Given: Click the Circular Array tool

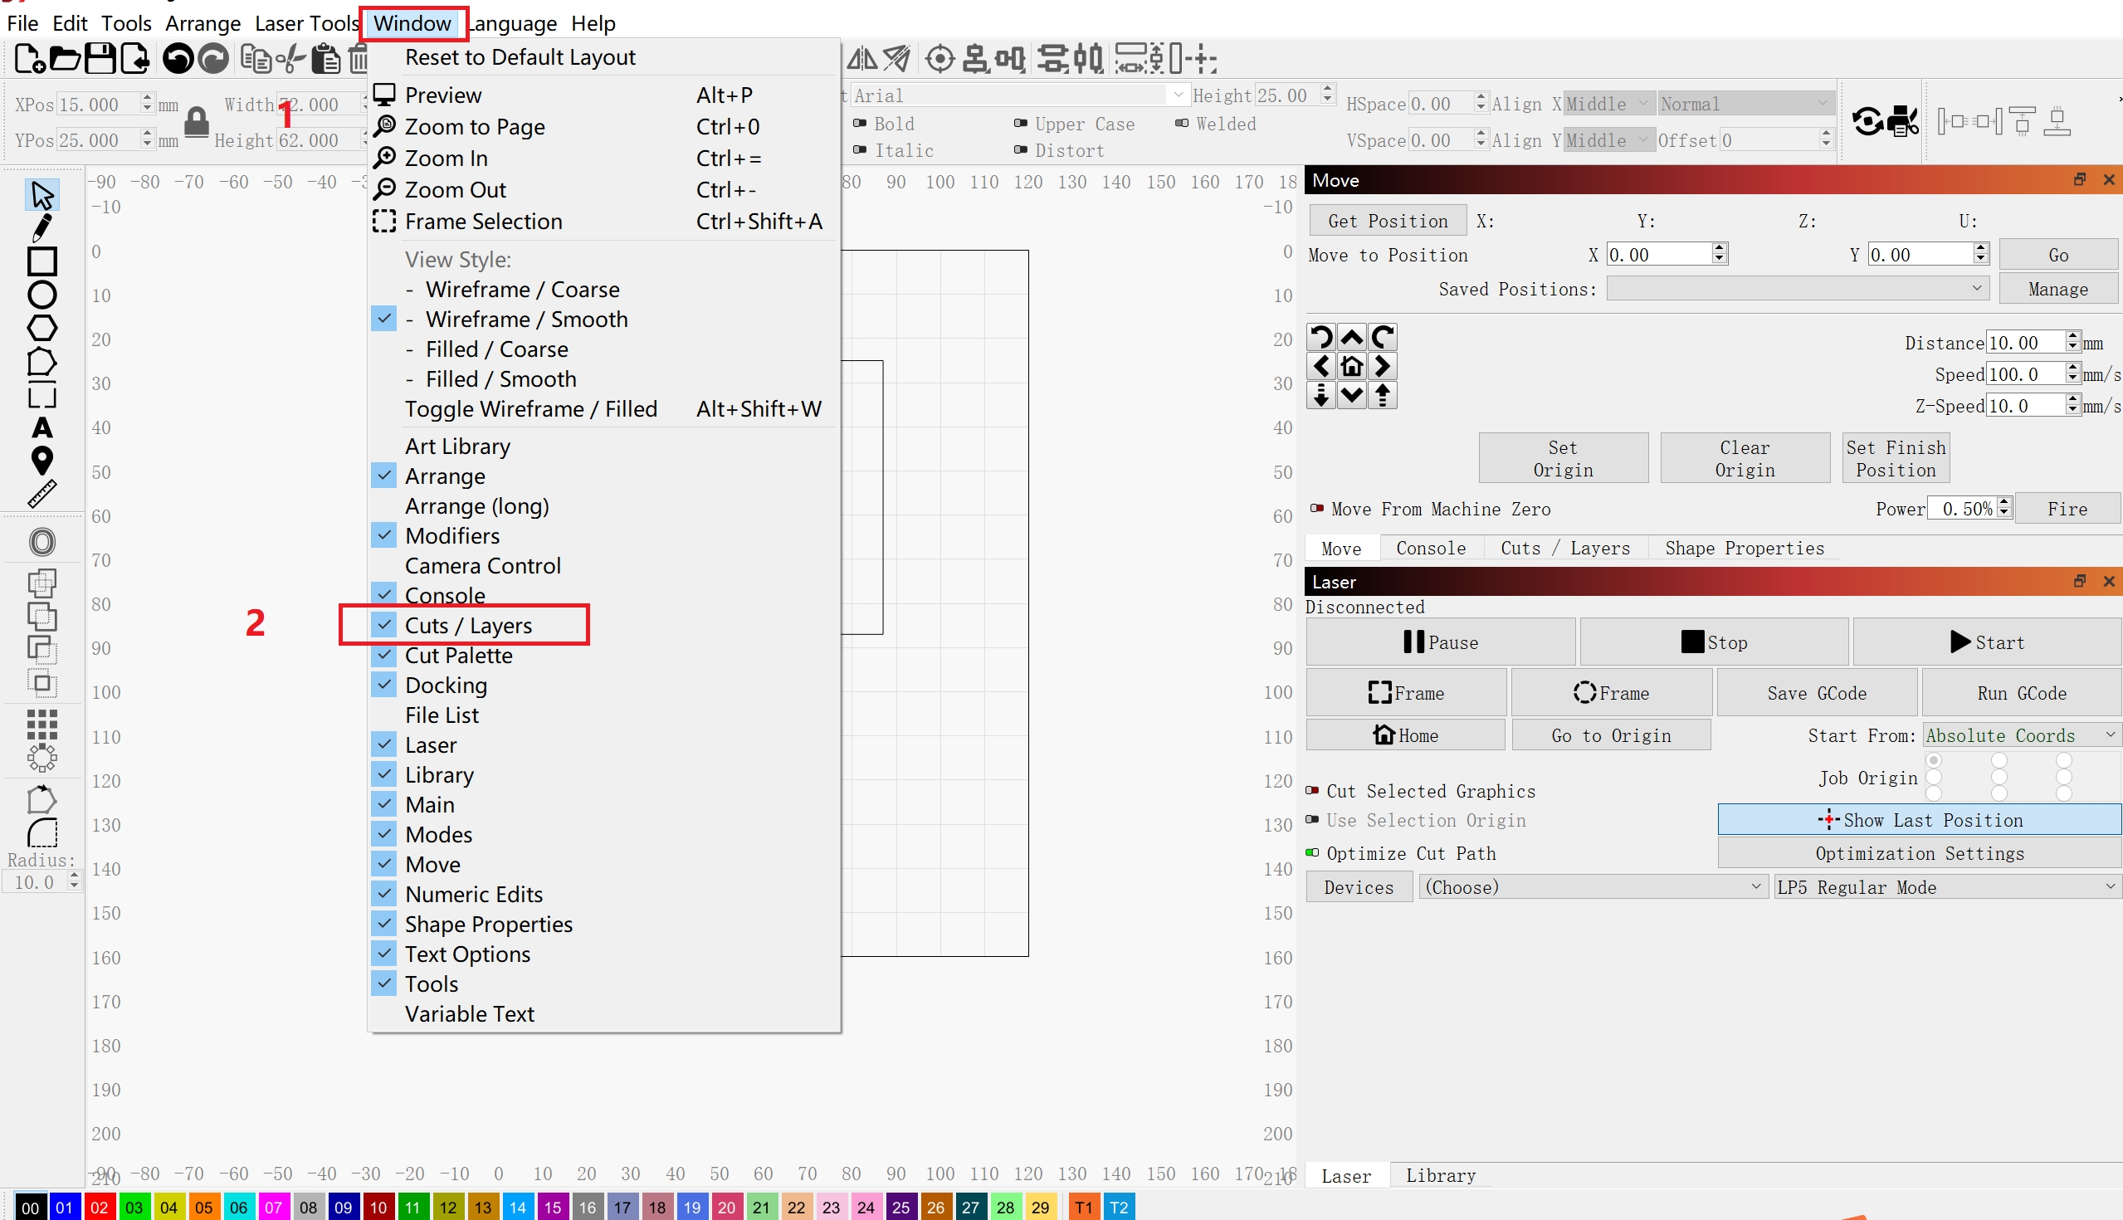Looking at the screenshot, I should (x=41, y=758).
